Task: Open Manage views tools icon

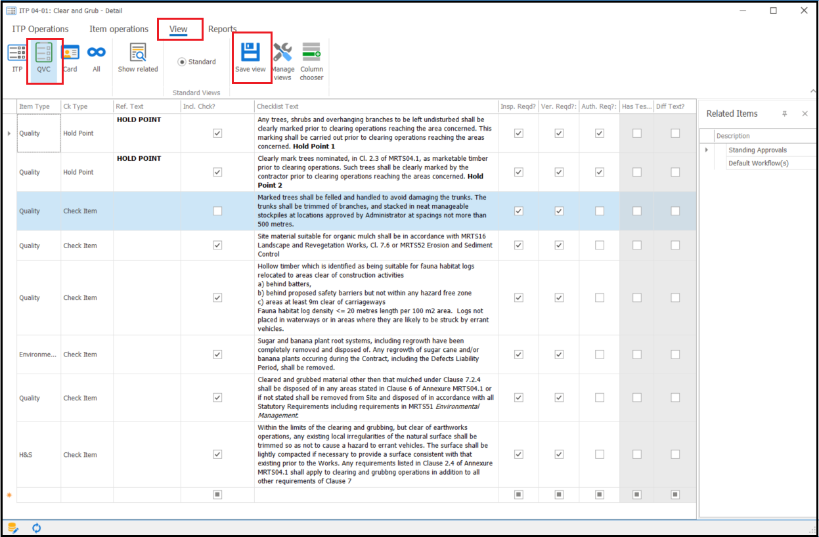Action: 282,52
